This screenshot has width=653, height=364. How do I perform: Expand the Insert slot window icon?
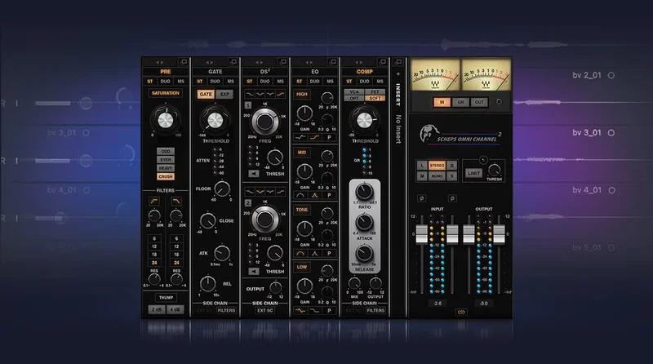[x=398, y=62]
